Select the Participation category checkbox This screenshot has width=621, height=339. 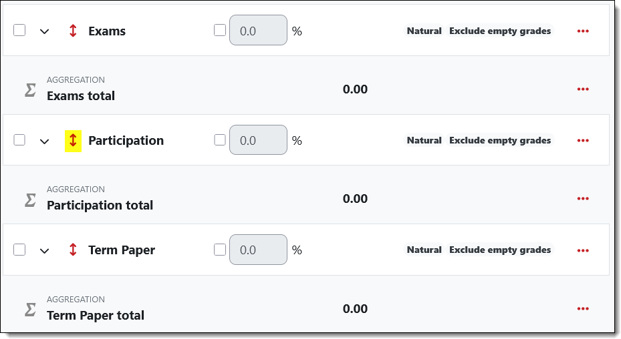tap(19, 140)
